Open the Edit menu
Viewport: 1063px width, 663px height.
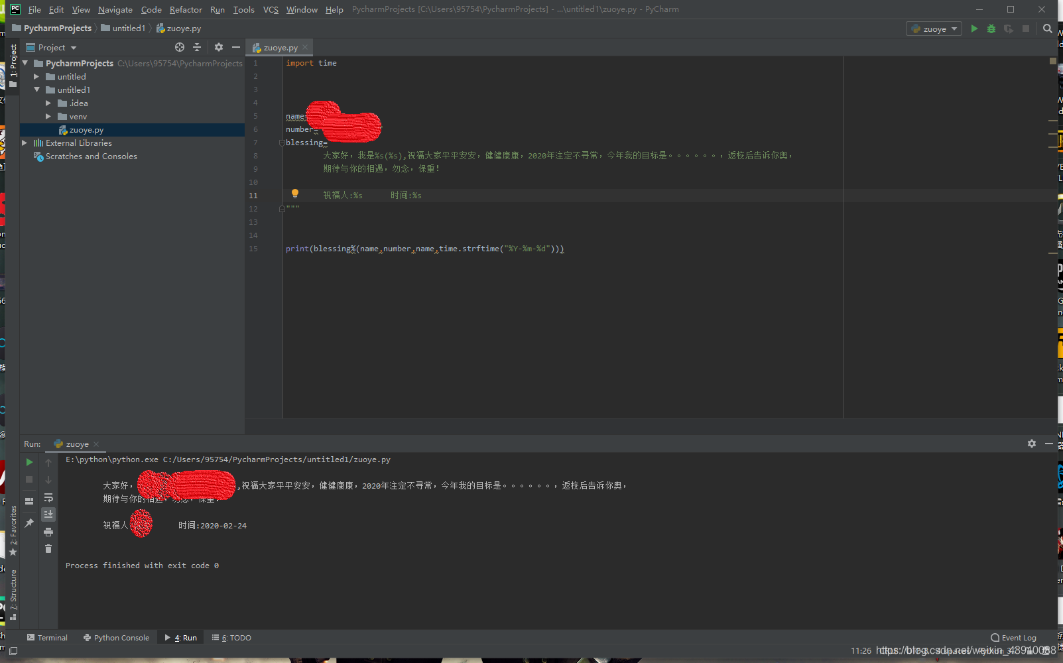(56, 9)
